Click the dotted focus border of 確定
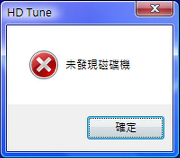 click(x=126, y=118)
